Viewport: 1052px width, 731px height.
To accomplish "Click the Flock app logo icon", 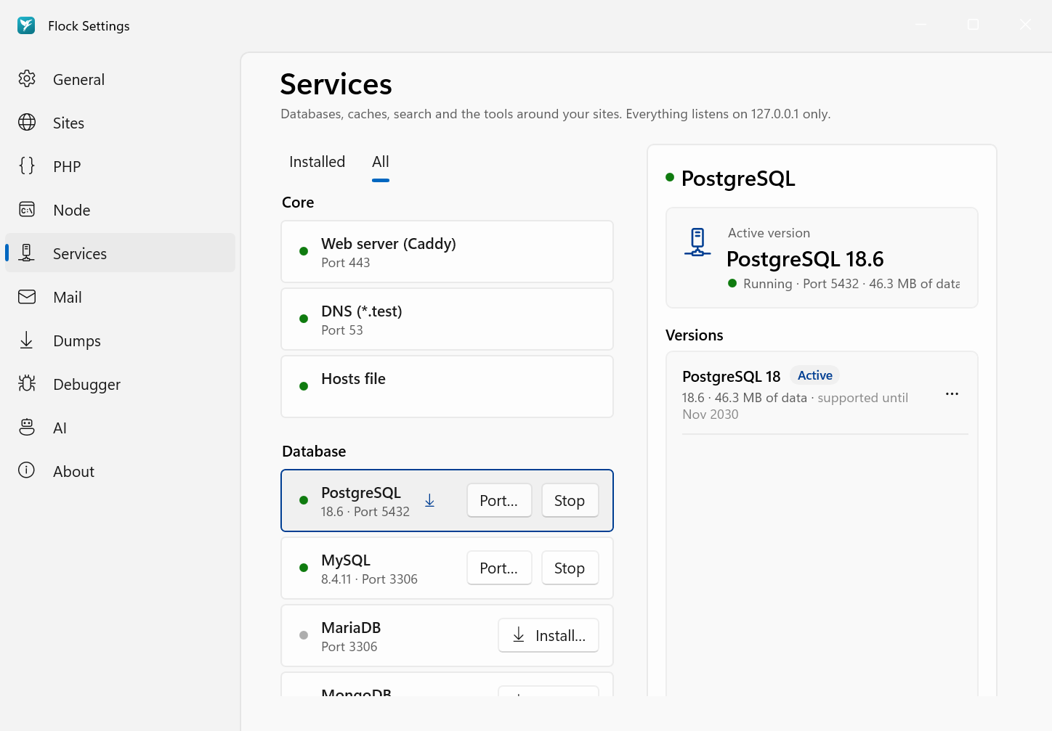I will pos(26,25).
